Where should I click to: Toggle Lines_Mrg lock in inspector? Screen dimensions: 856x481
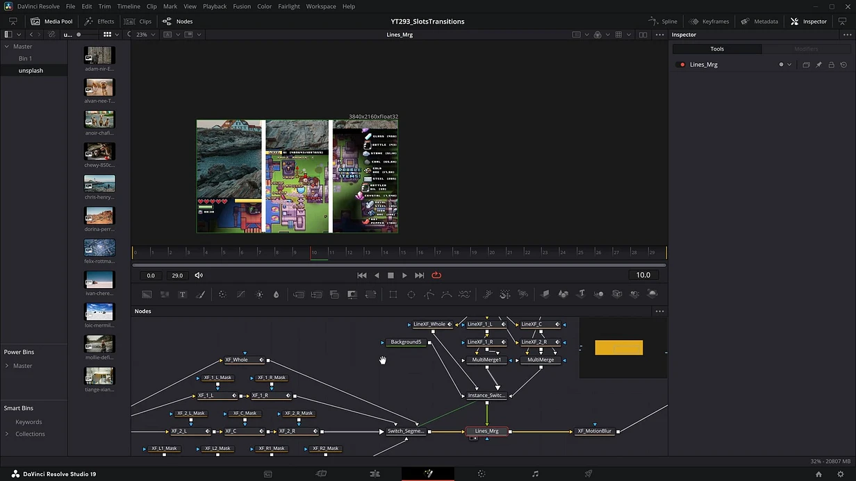831,65
